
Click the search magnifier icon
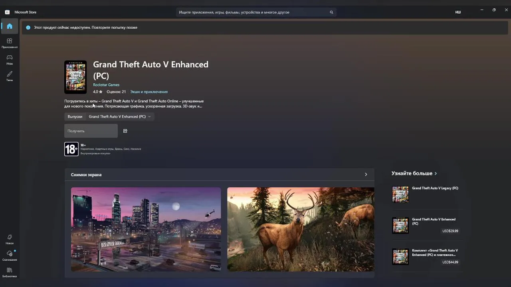point(331,12)
